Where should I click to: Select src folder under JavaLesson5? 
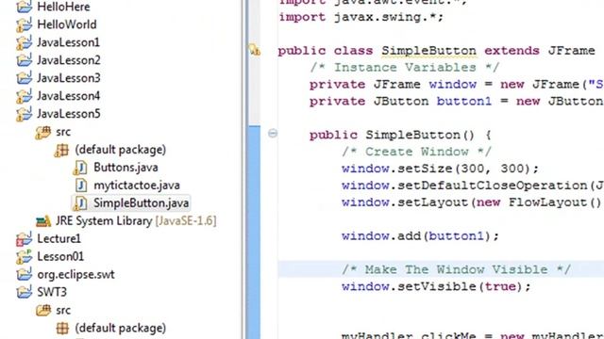63,132
